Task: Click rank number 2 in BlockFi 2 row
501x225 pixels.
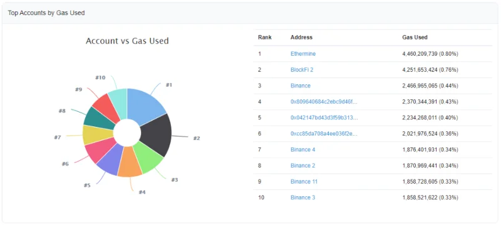Action: 259,70
